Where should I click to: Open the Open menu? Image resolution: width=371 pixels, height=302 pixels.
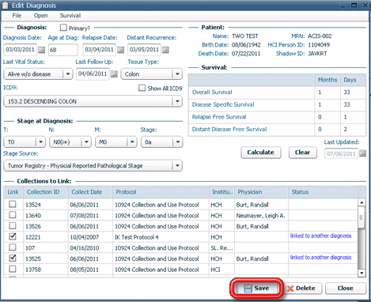pos(40,16)
